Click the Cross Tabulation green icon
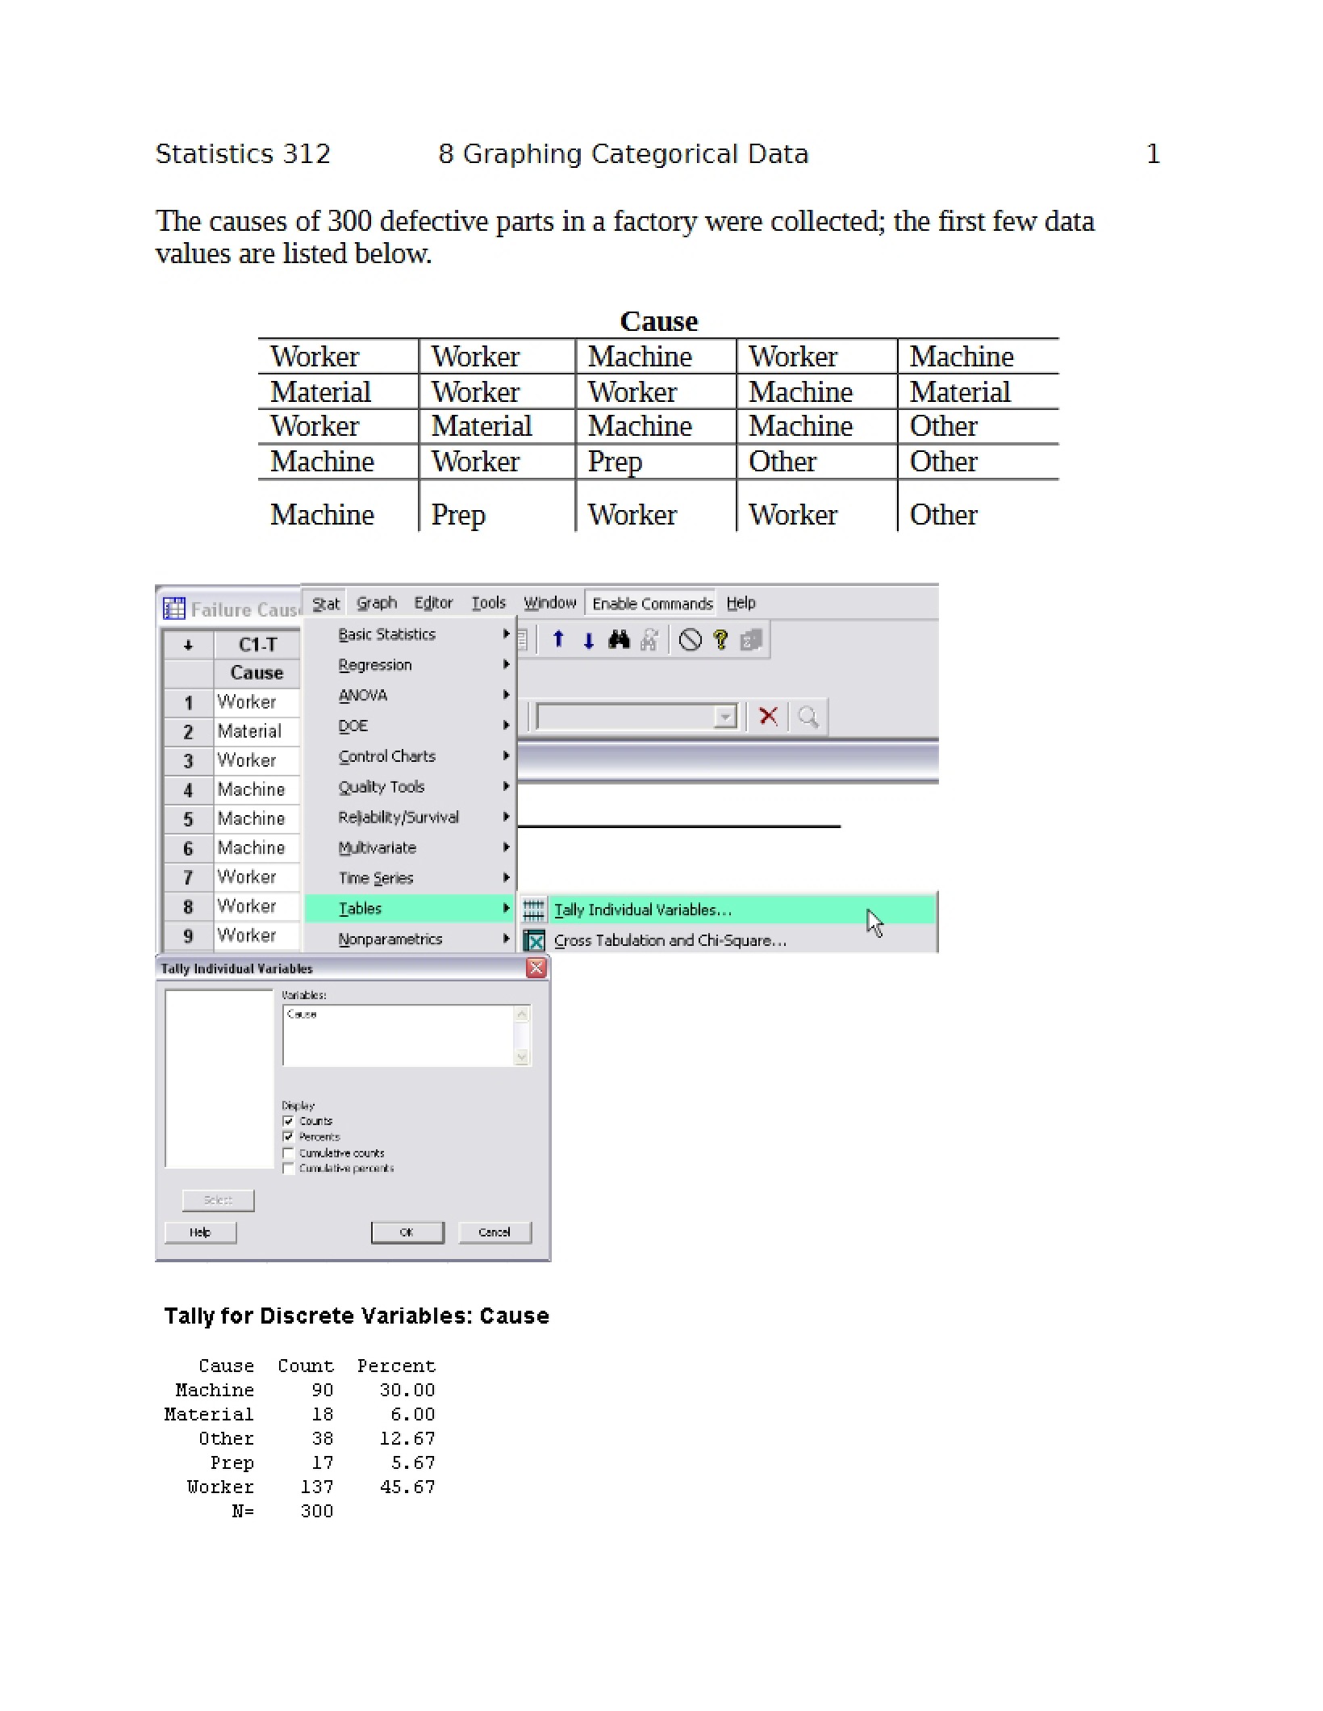This screenshot has width=1323, height=1711. coord(534,940)
